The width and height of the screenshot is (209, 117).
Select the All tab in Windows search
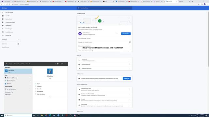[x=7, y=64]
